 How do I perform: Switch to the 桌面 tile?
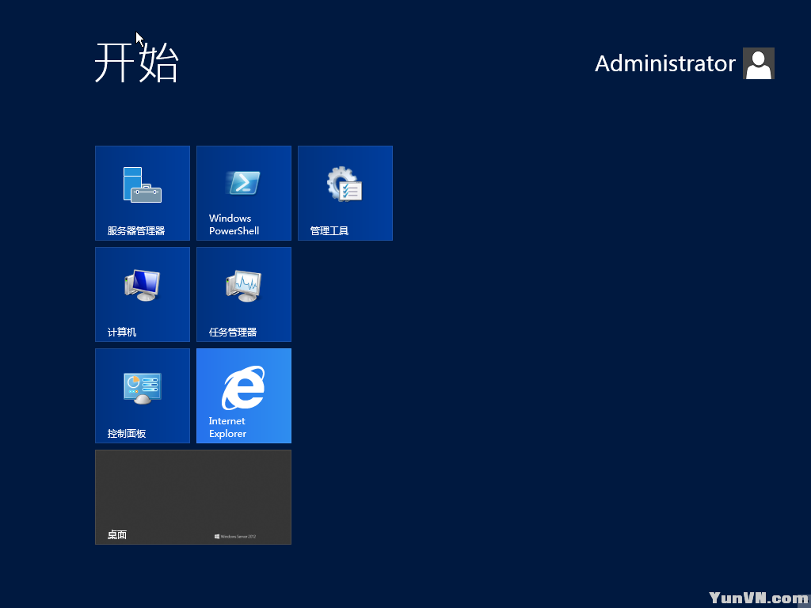point(193,497)
